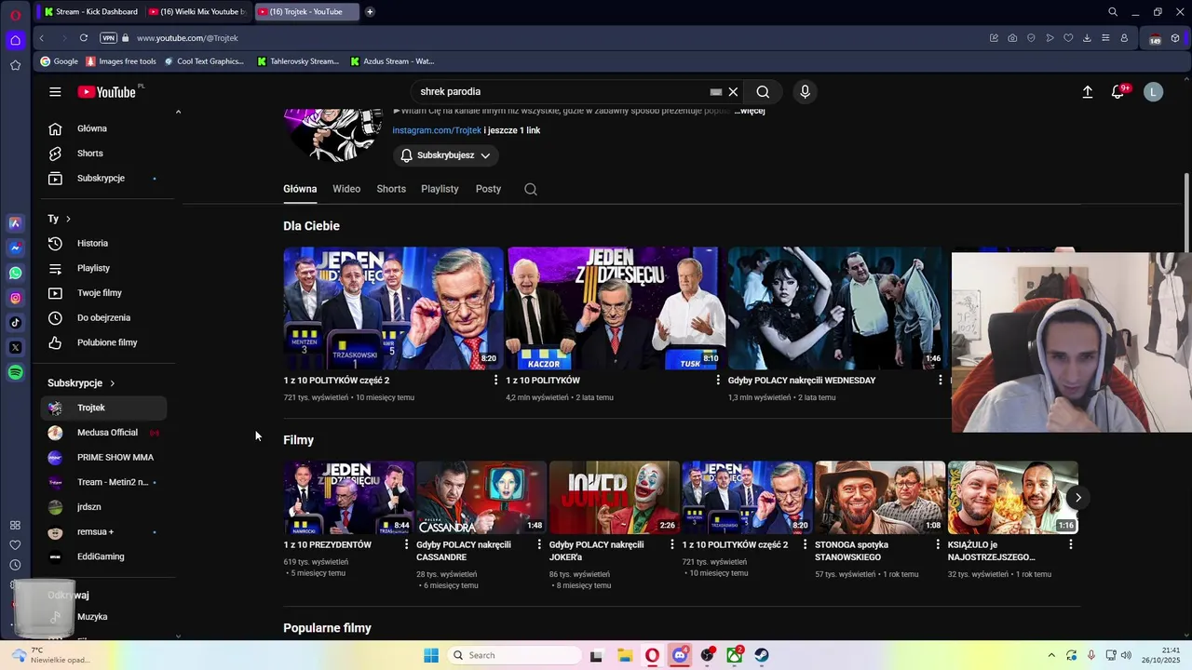This screenshot has height=670, width=1192.
Task: Open WhatsApp in the Opera sidebar
Action: tap(15, 273)
